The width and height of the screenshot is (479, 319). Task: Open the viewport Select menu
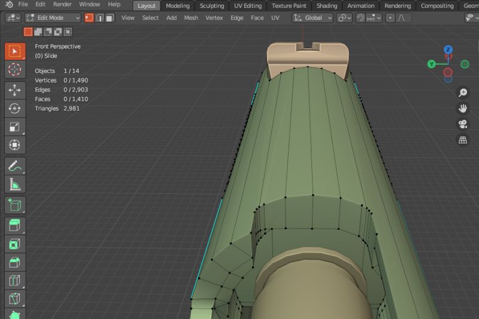[x=150, y=18]
